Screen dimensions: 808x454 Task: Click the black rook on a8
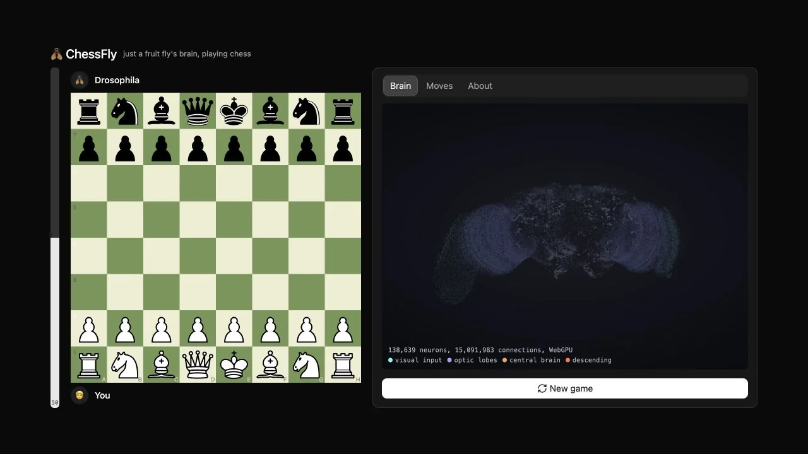pos(89,111)
